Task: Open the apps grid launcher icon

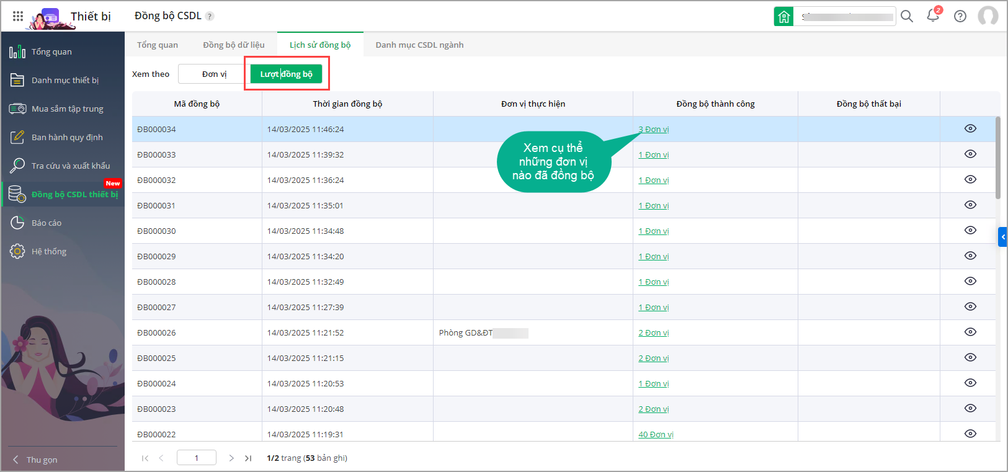Action: pyautogui.click(x=18, y=16)
